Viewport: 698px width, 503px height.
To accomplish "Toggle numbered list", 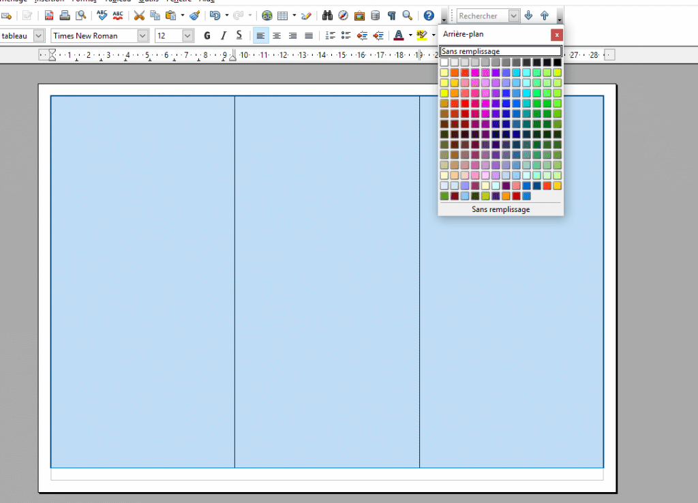I will tap(331, 35).
